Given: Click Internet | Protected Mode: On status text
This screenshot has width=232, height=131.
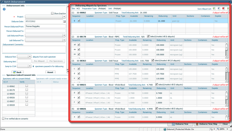Looking at the screenshot, I should point(180,129).
